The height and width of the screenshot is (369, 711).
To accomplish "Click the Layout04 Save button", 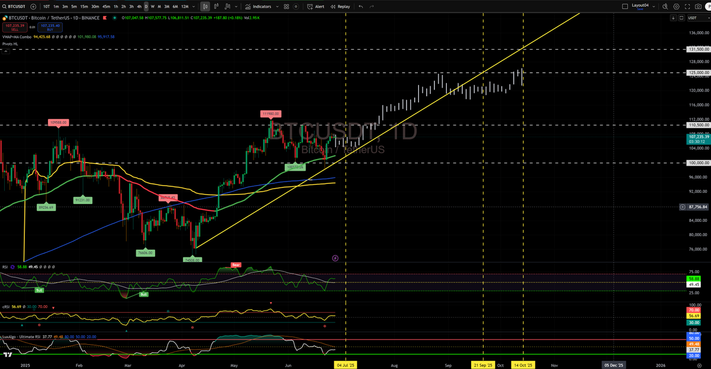I will pyautogui.click(x=640, y=9).
